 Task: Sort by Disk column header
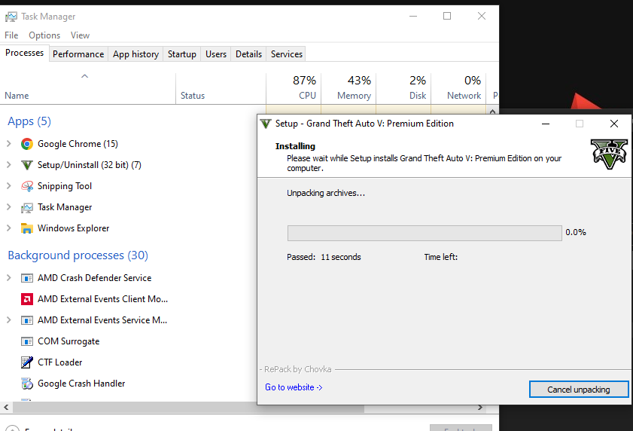pos(403,88)
